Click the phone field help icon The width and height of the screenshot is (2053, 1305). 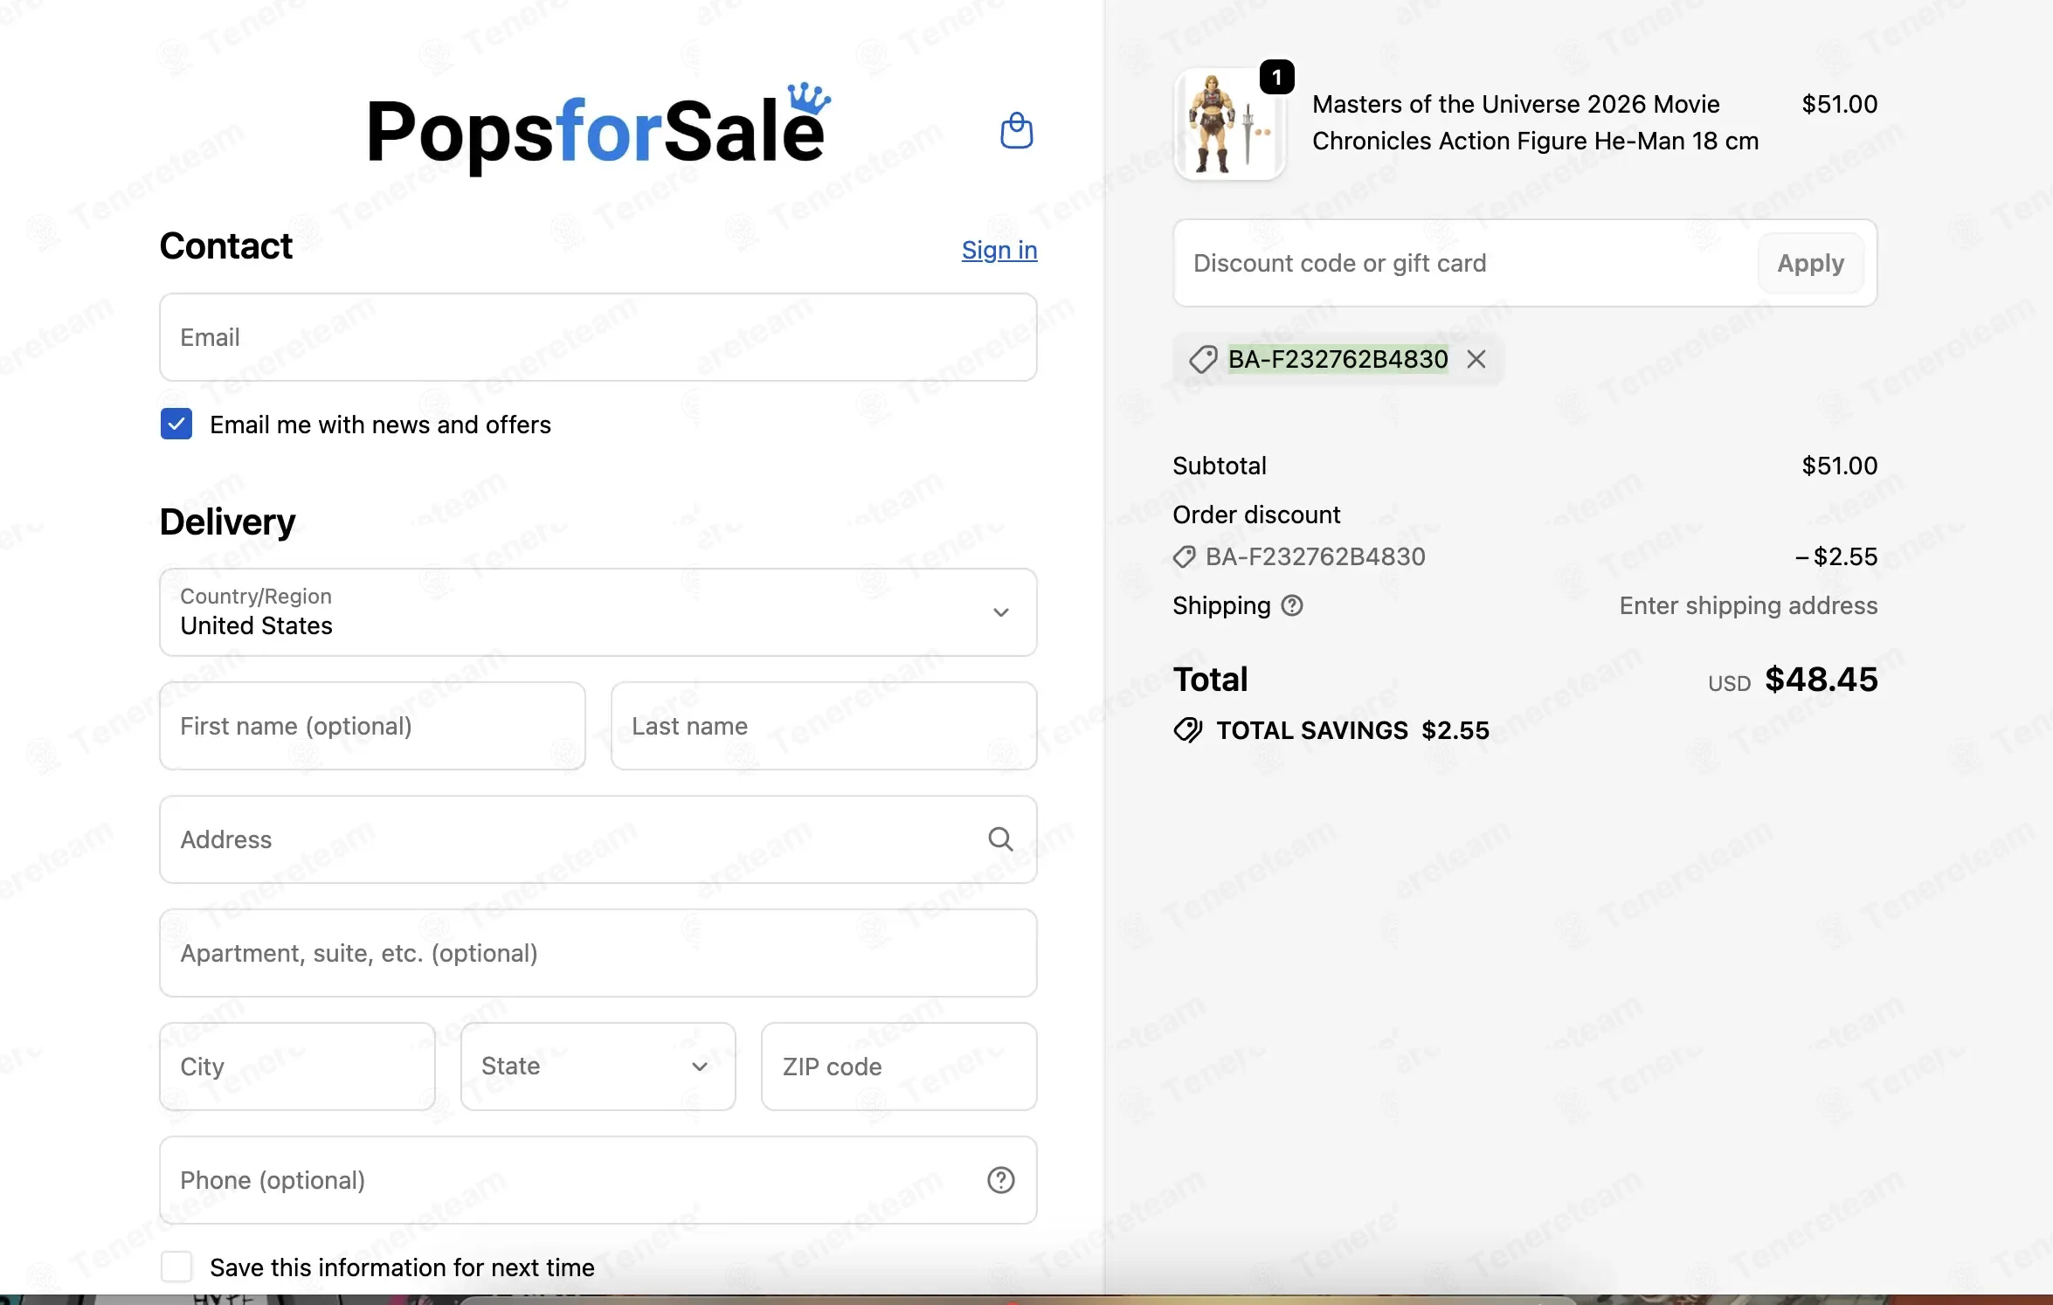1000,1180
